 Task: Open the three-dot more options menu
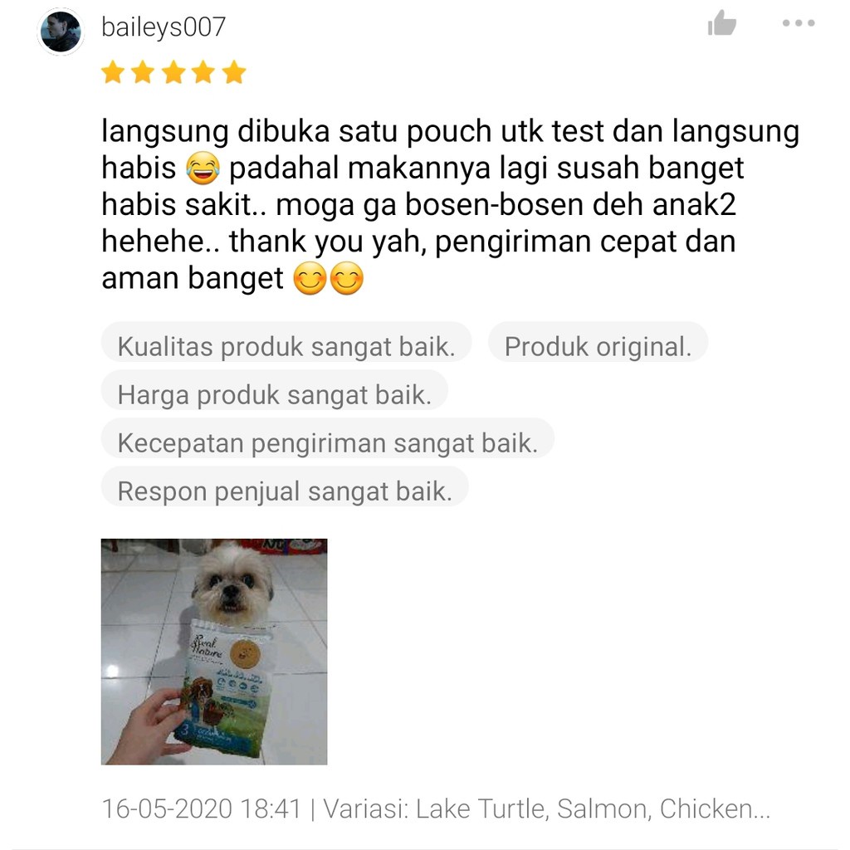(x=798, y=23)
